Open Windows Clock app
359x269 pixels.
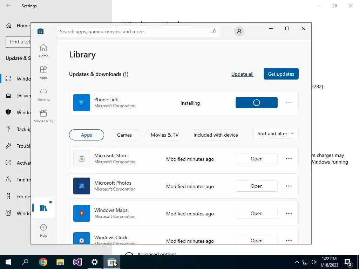coord(256,240)
